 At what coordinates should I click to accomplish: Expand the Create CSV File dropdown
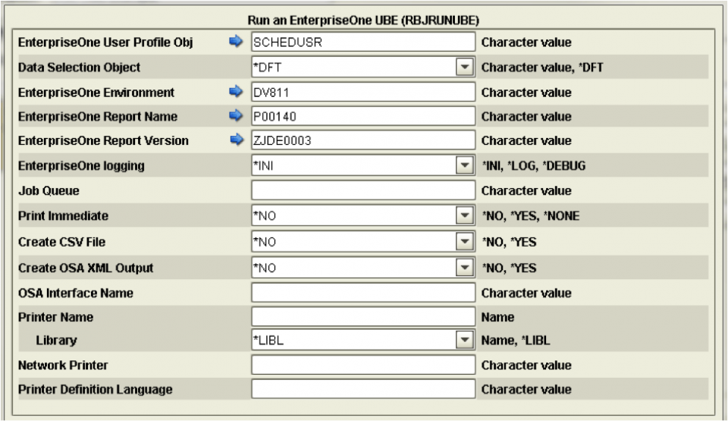click(x=464, y=242)
